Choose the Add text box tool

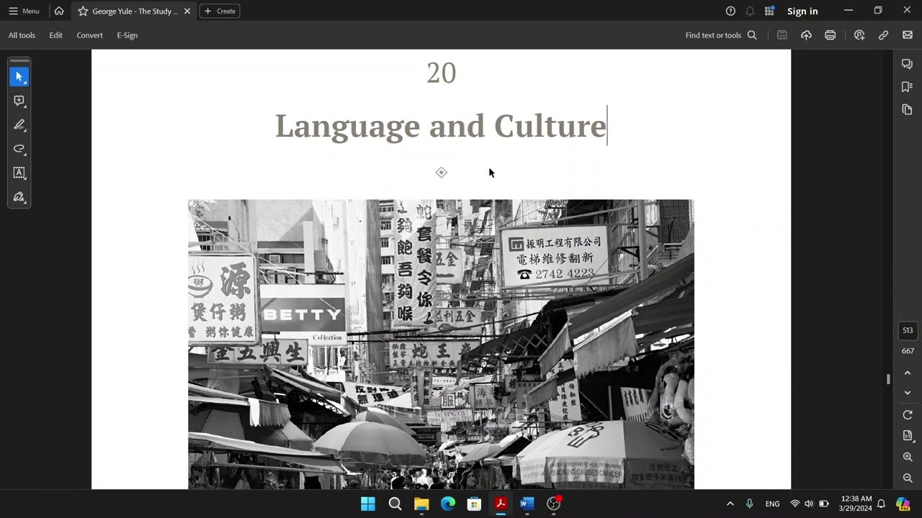(x=19, y=173)
